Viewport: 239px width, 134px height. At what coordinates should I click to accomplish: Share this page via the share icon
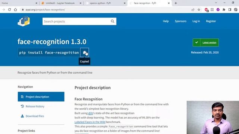(x=193, y=10)
